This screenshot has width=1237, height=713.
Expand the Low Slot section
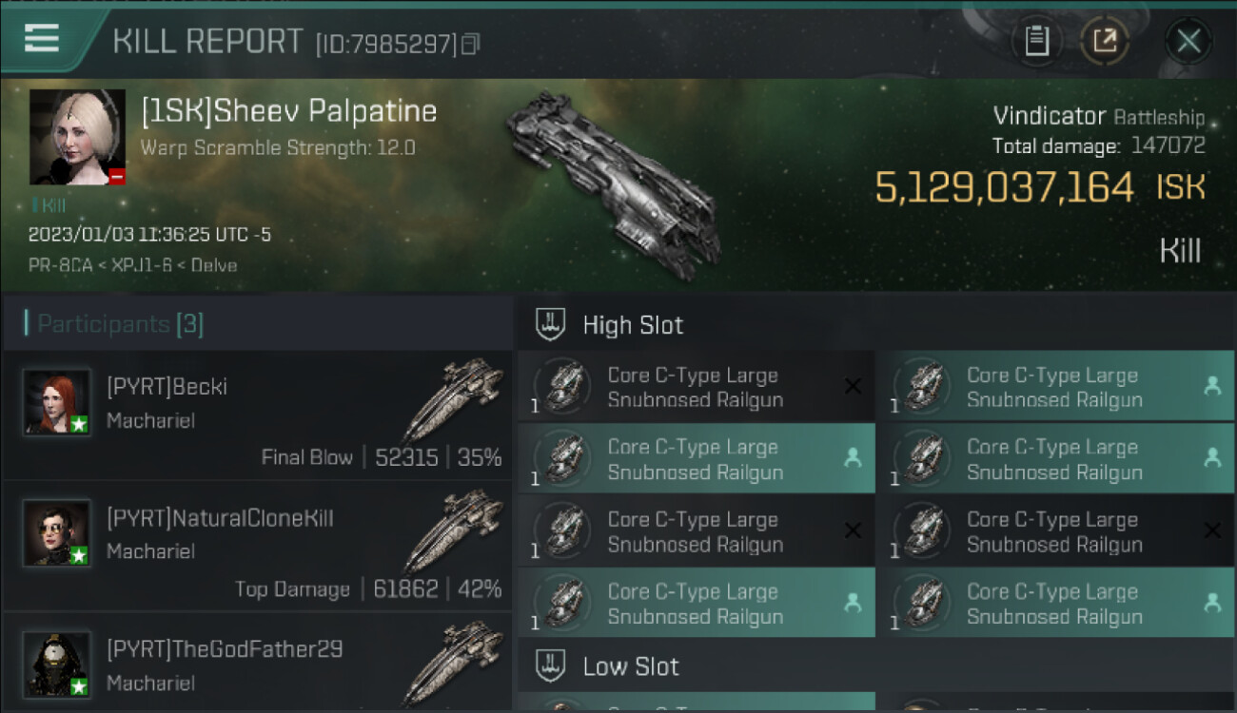(x=631, y=666)
